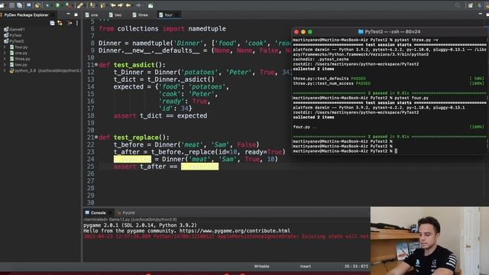Click the green Run toolbar button
This screenshot has height=275, width=489.
57,5
